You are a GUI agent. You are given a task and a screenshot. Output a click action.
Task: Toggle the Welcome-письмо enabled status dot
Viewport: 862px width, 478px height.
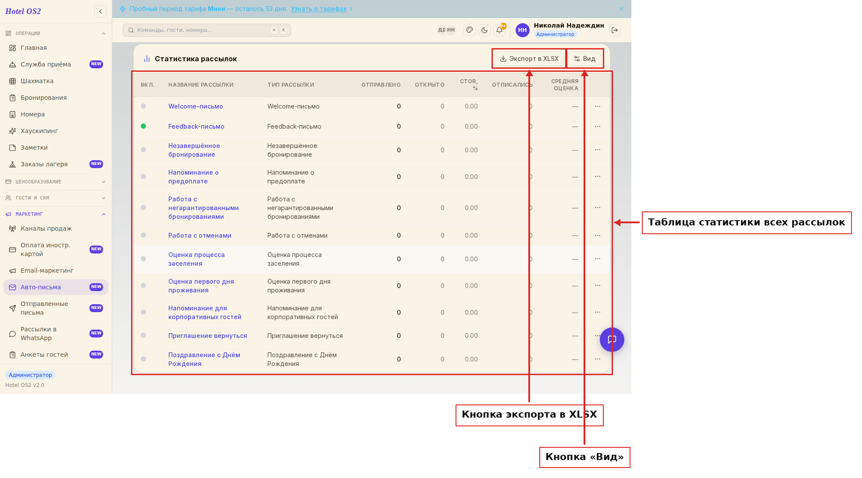143,106
